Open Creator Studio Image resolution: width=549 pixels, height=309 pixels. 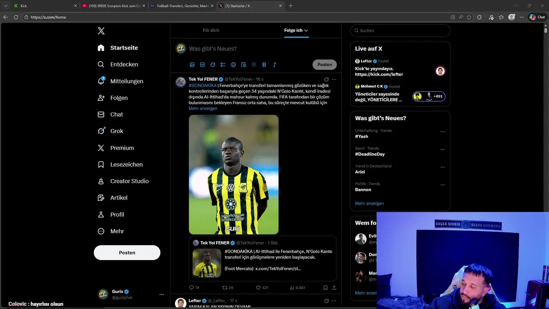click(x=123, y=181)
